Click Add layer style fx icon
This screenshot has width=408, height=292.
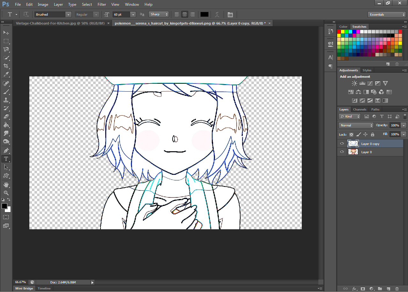point(354,288)
